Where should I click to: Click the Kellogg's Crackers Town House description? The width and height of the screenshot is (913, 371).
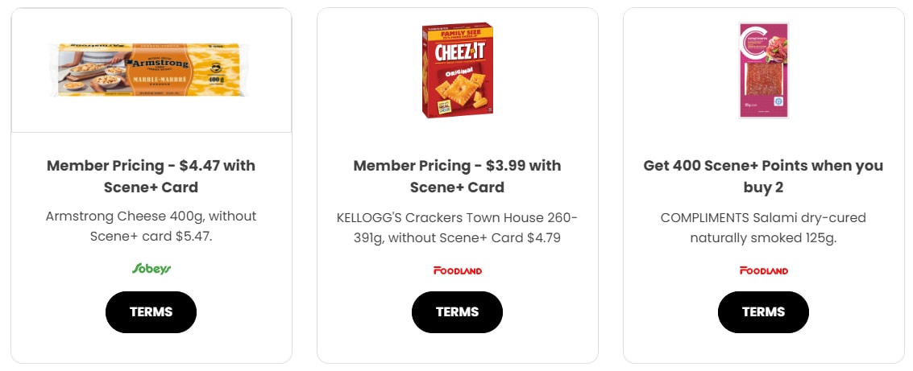pyautogui.click(x=457, y=227)
